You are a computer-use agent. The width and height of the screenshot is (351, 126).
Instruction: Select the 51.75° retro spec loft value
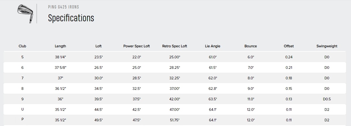(174, 120)
